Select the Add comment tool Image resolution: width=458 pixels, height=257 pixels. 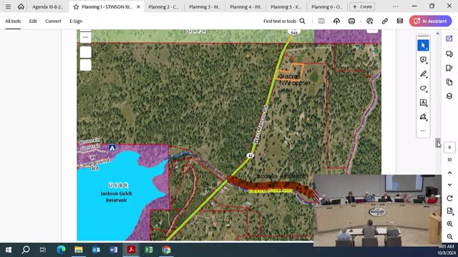(423, 60)
